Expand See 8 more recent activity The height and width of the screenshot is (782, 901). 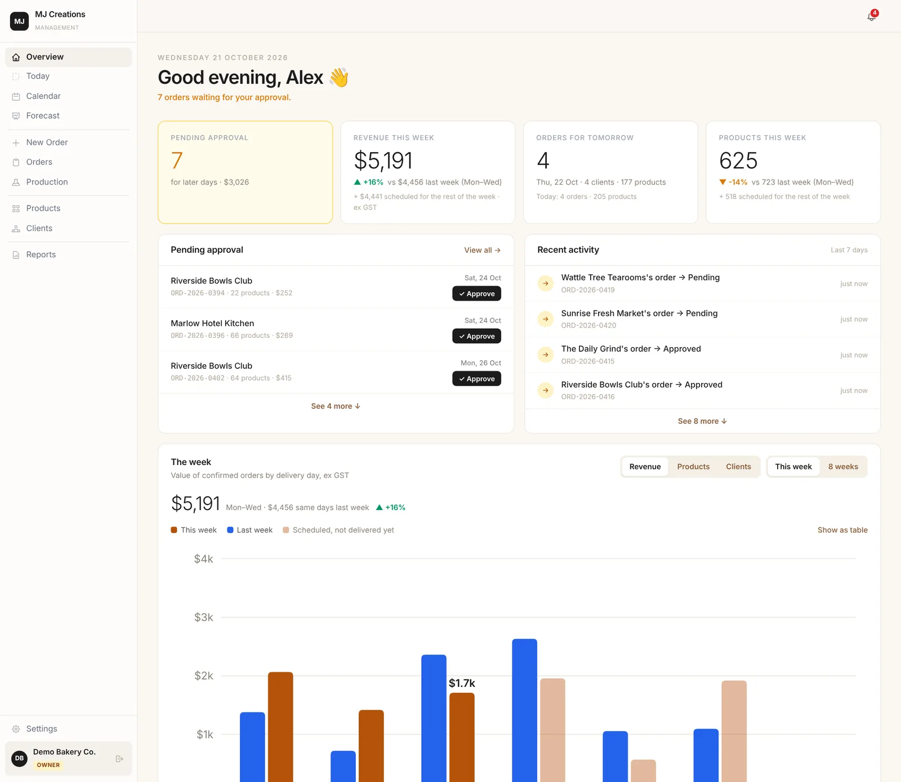[702, 421]
